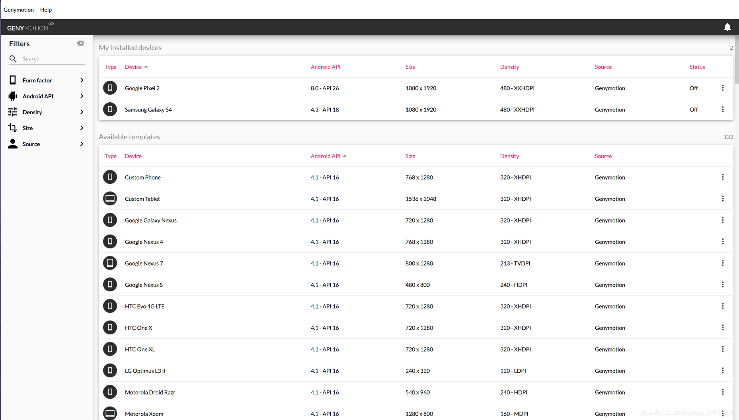Open more options for Google Pixel 2
The image size is (739, 420).
coord(723,88)
